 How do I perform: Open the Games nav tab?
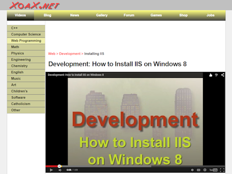click(x=156, y=15)
